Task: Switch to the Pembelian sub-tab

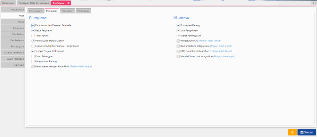Action: [67, 11]
